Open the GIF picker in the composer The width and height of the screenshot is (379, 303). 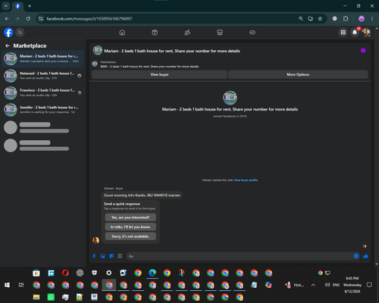pos(120,256)
